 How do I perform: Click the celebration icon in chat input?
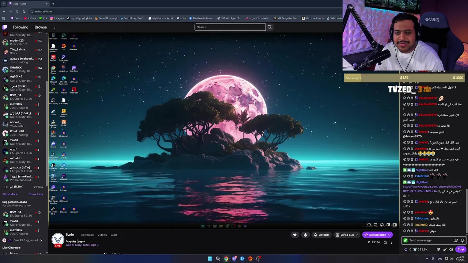click(x=456, y=240)
